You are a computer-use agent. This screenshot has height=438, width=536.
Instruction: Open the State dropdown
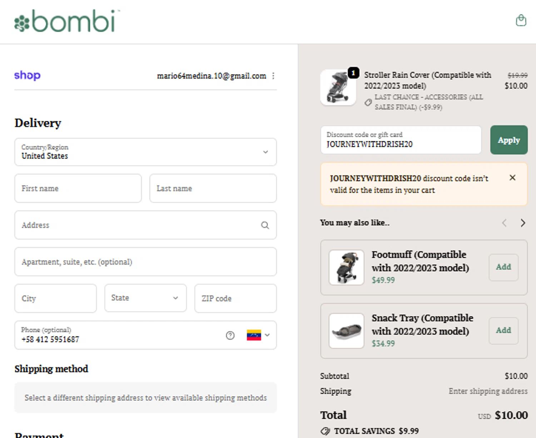145,298
